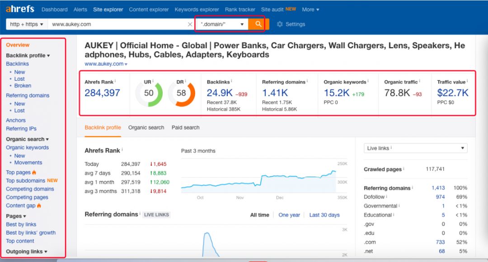Click the www.aukey.com URL input field
Screen dimensions: 488x262
(x=117, y=24)
